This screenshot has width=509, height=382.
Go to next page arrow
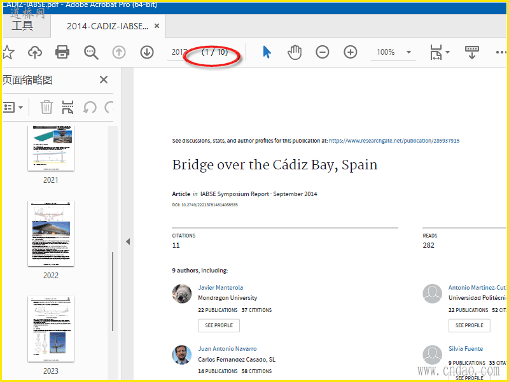click(147, 52)
